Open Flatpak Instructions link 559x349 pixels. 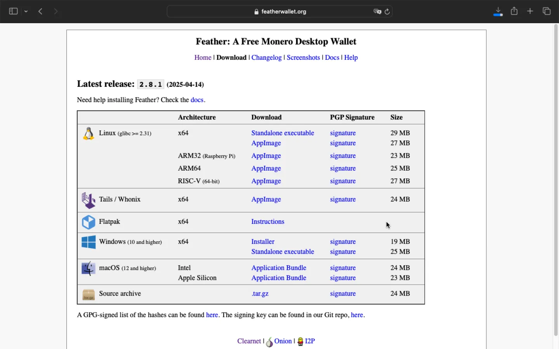point(267,221)
